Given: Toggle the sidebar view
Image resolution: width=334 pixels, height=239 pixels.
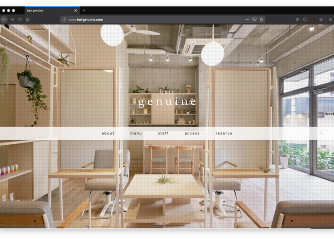Looking at the screenshot, I should tap(305, 20).
